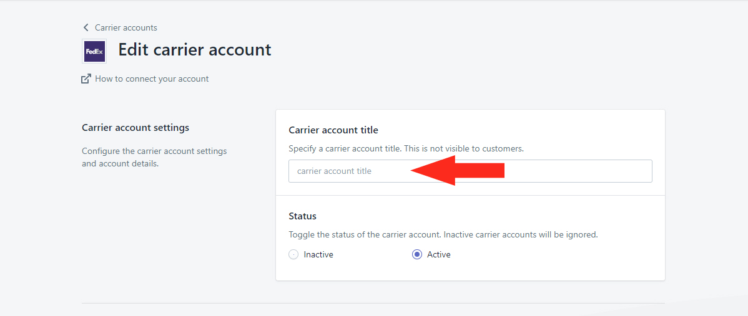Viewport: 748px width, 316px height.
Task: Click the Edit carrier account page heading
Action: (x=195, y=50)
